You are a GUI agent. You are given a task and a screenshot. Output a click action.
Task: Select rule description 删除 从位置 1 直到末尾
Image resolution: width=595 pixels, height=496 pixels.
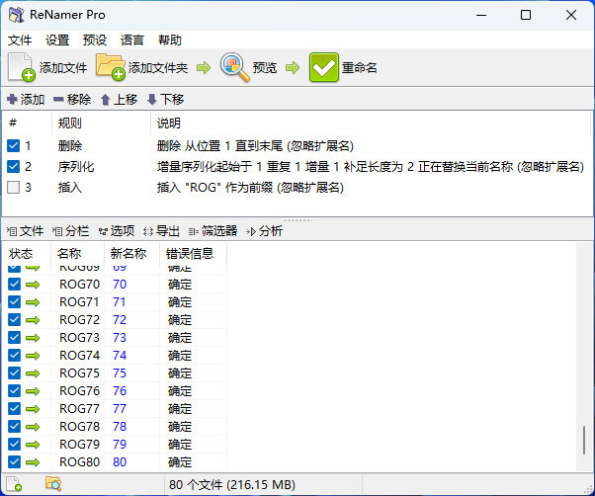click(x=255, y=145)
